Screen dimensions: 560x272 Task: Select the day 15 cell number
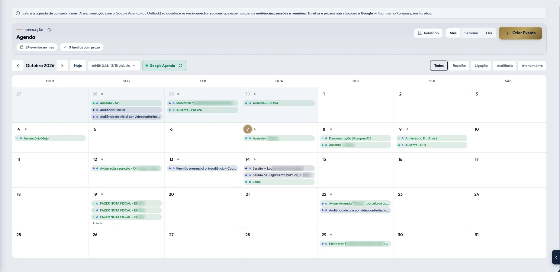coord(324,159)
